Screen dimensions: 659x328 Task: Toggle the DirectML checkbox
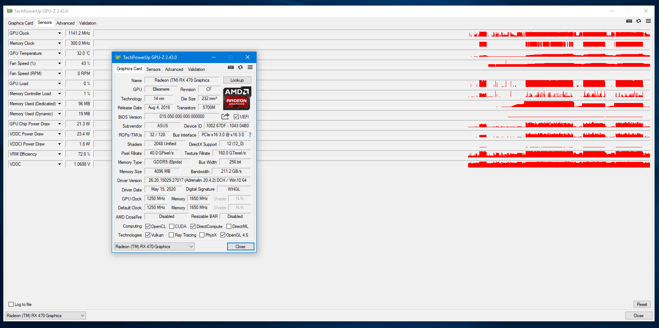(x=229, y=227)
